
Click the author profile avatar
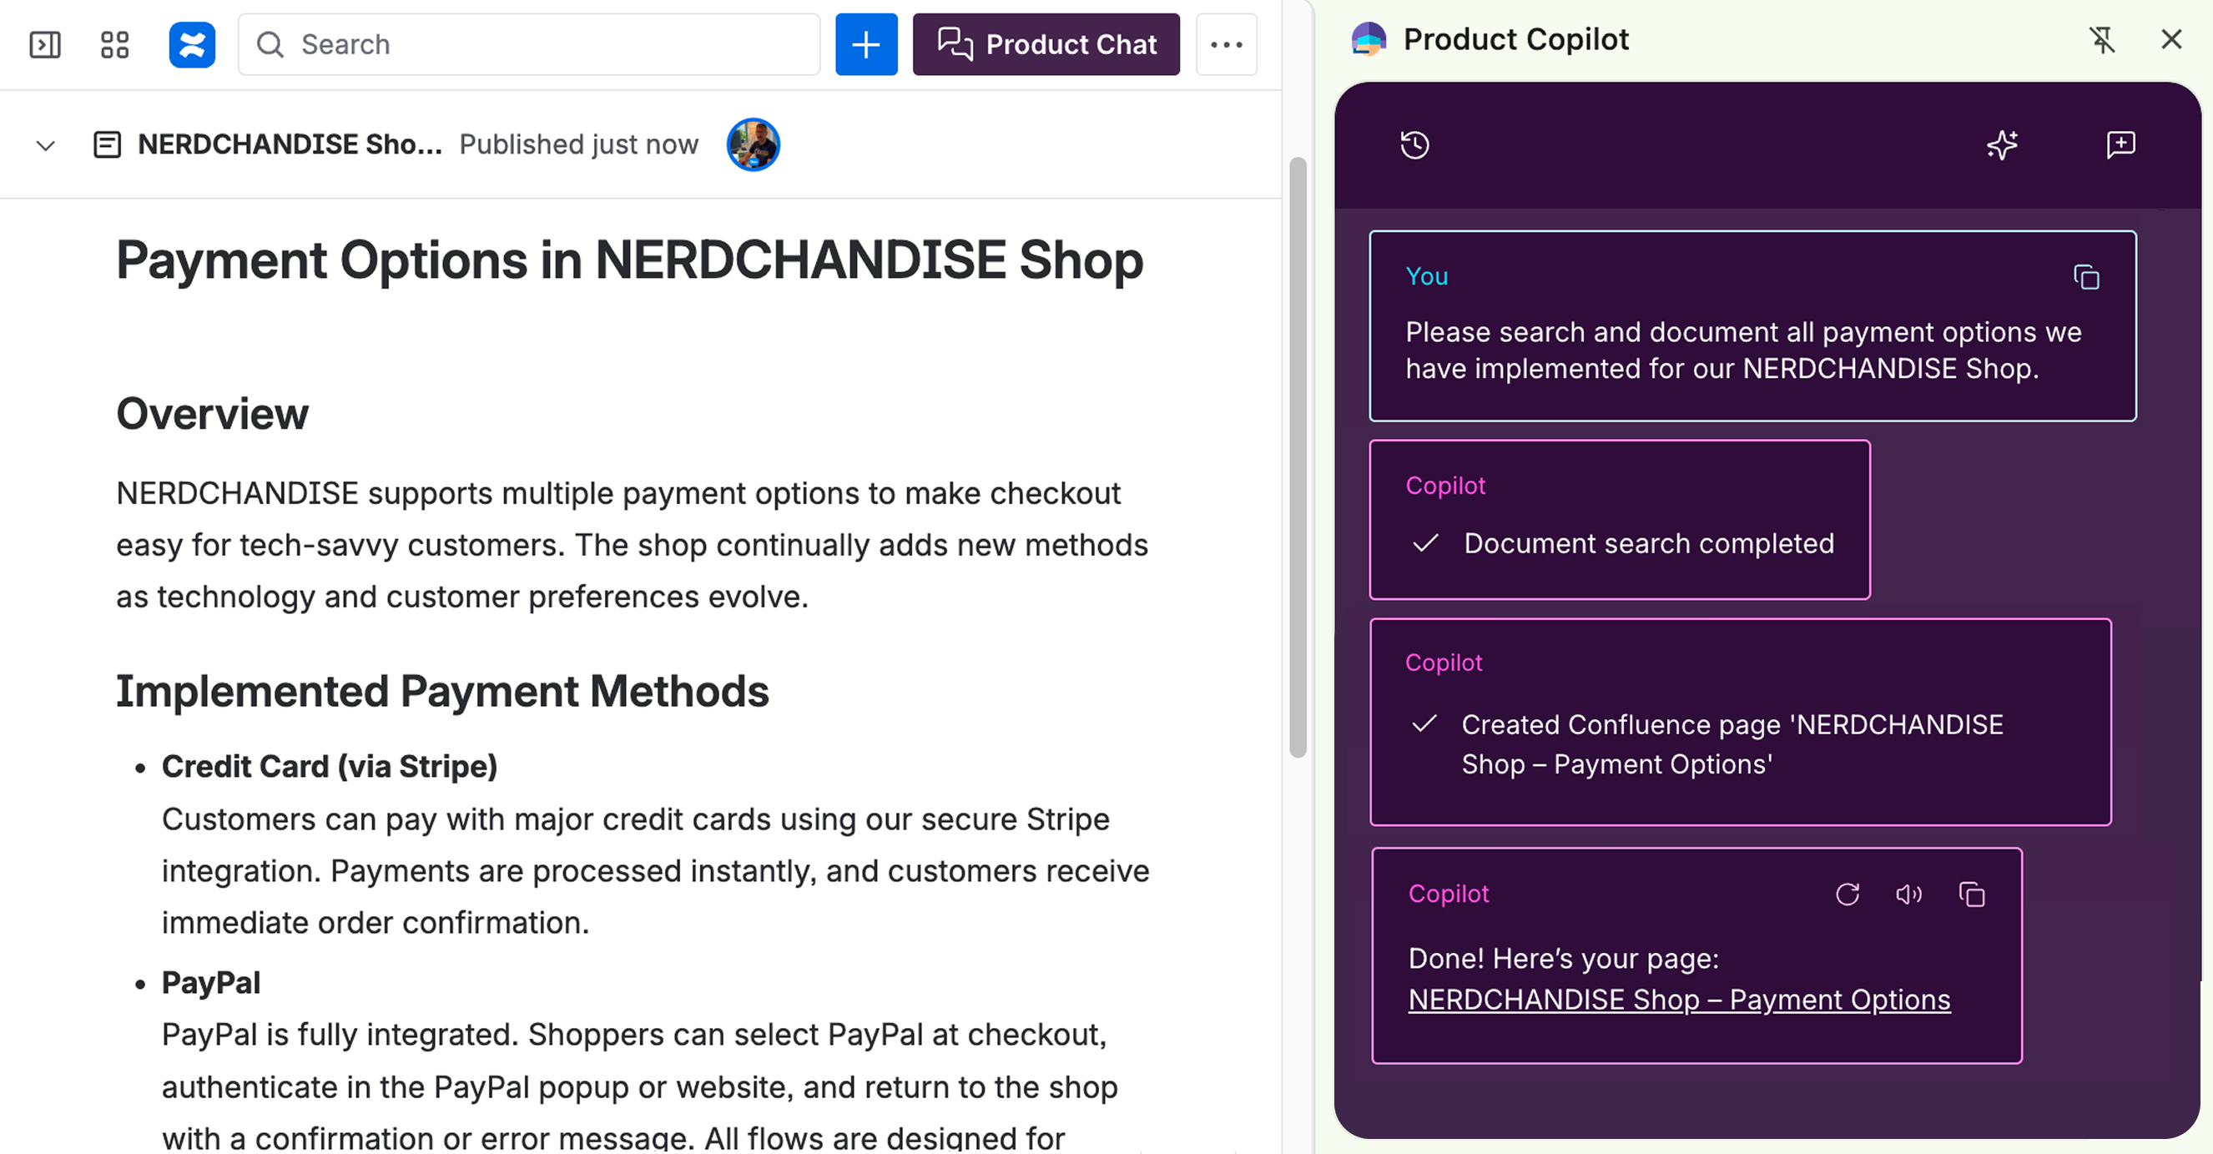(753, 144)
